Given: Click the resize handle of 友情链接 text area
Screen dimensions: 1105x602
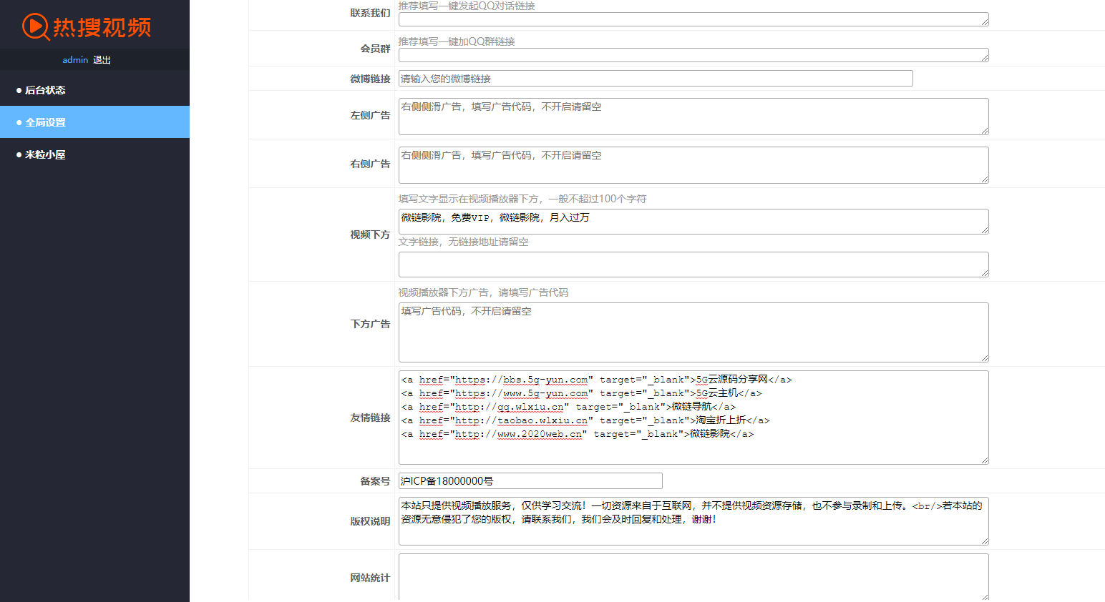Looking at the screenshot, I should tap(985, 460).
